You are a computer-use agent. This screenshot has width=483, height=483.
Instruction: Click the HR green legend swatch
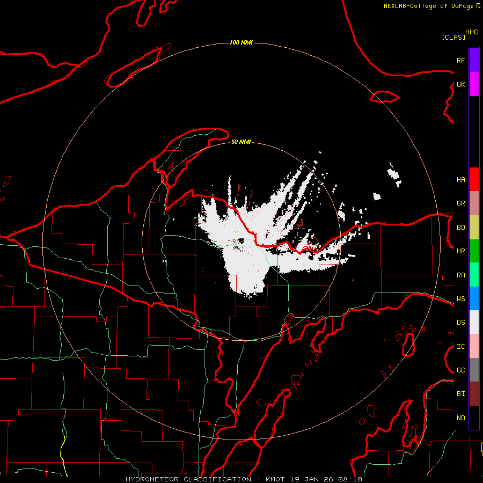474,251
